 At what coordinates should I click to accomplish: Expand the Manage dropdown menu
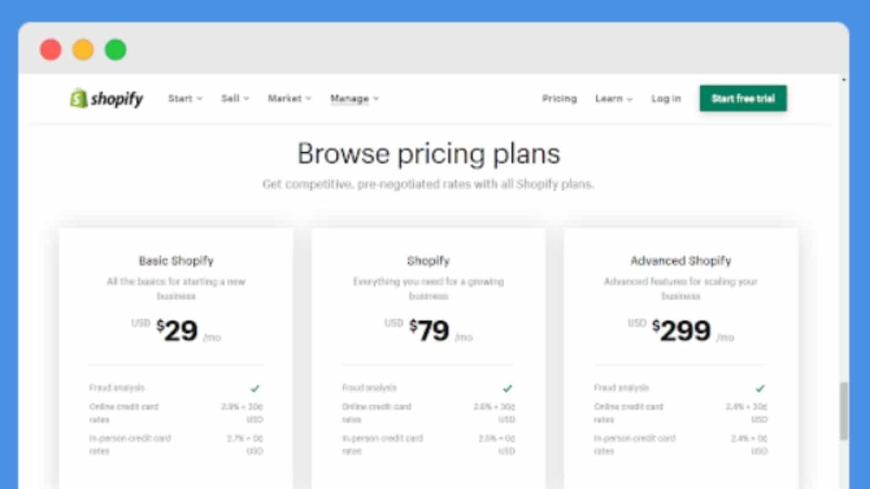[x=354, y=98]
